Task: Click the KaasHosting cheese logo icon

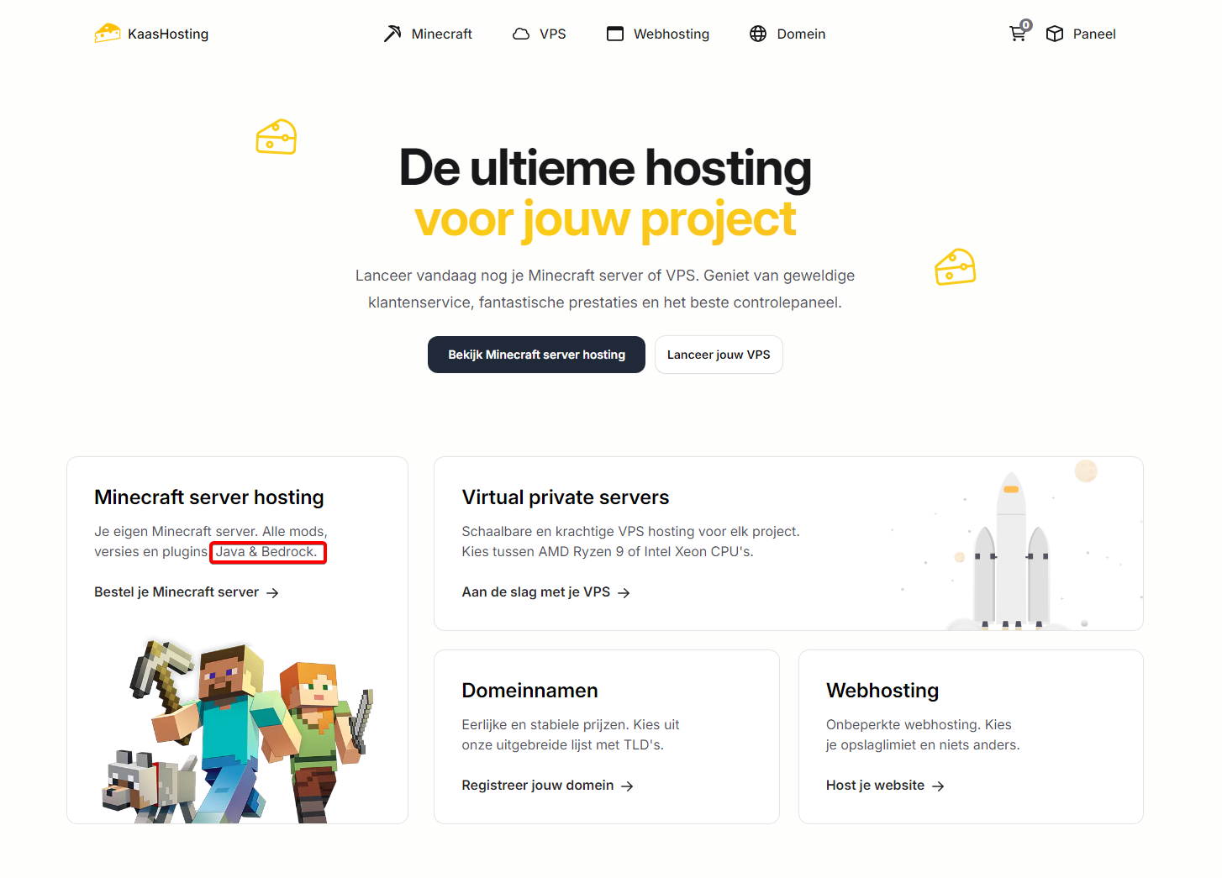Action: (x=108, y=34)
